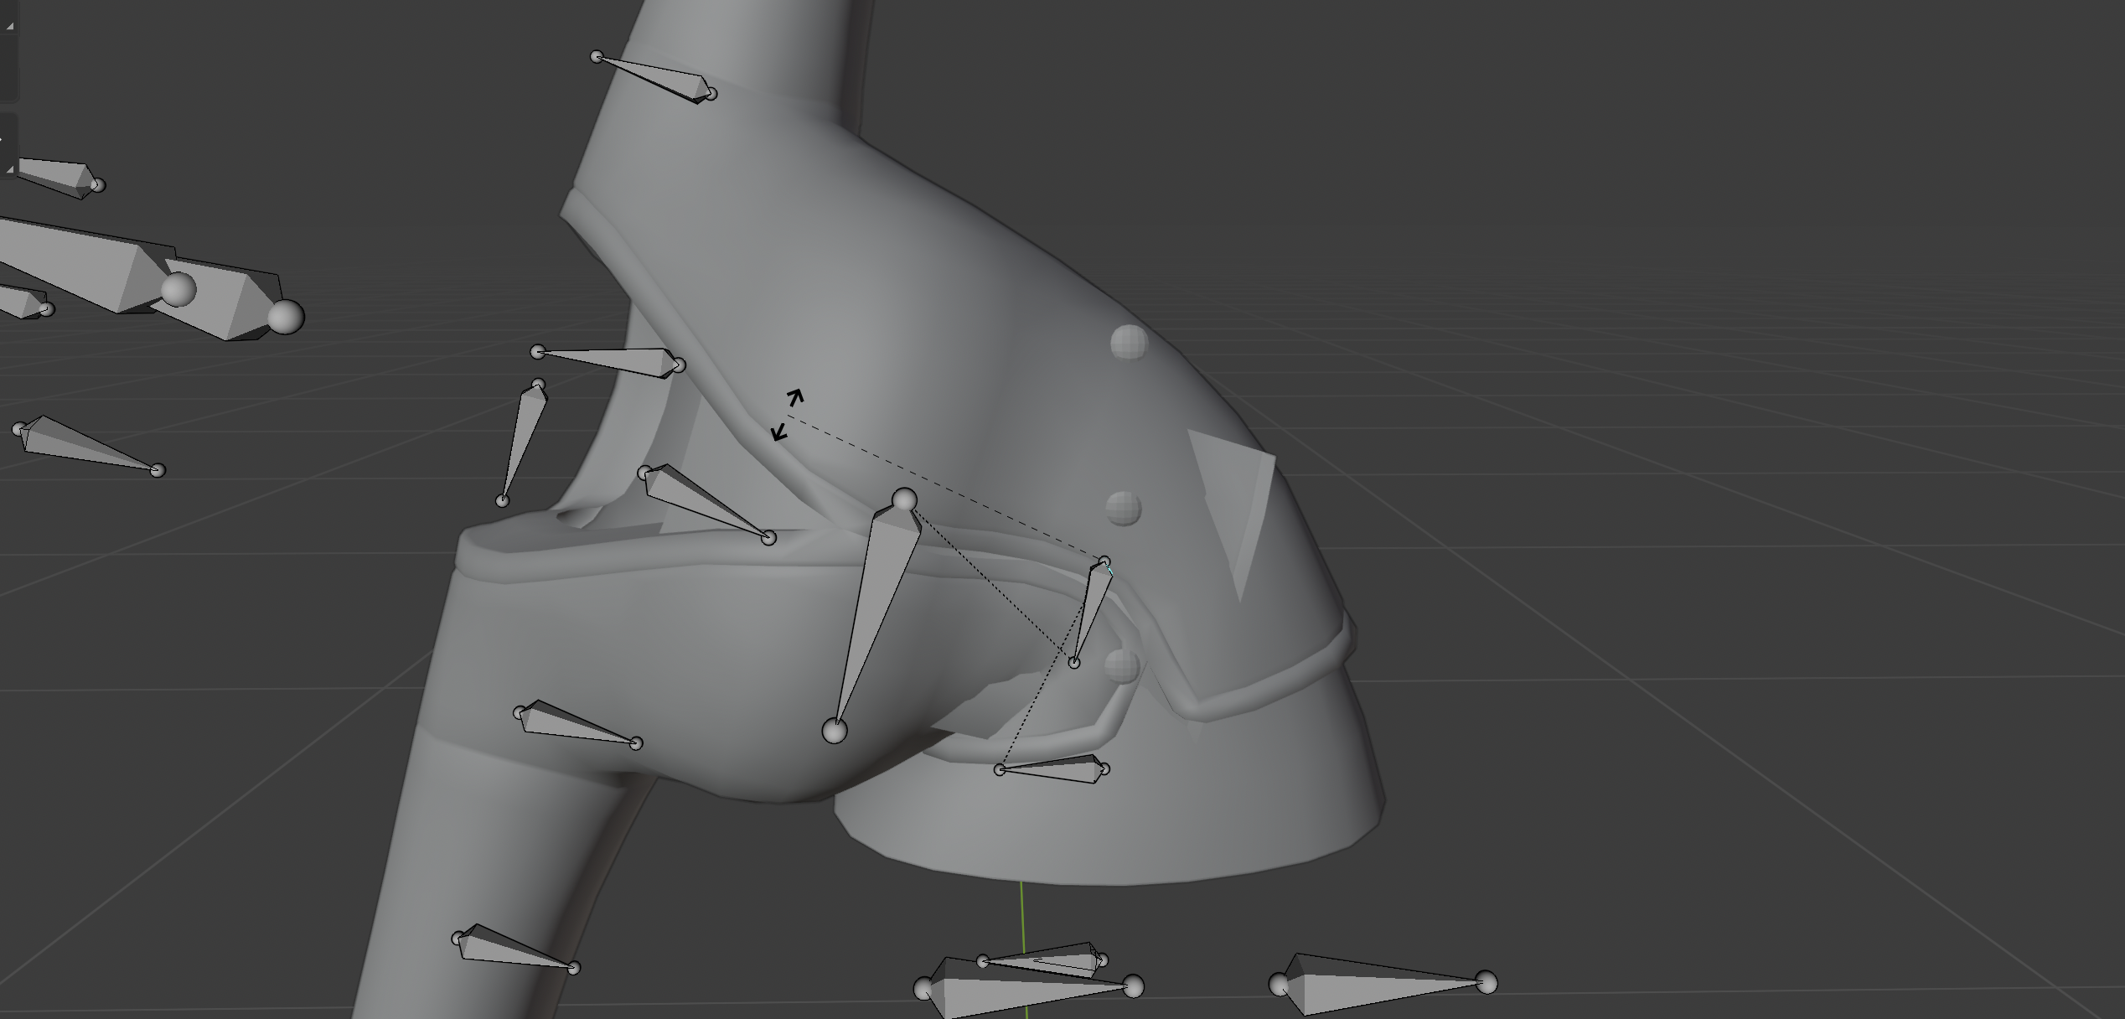Click the top round coat button

point(1129,343)
